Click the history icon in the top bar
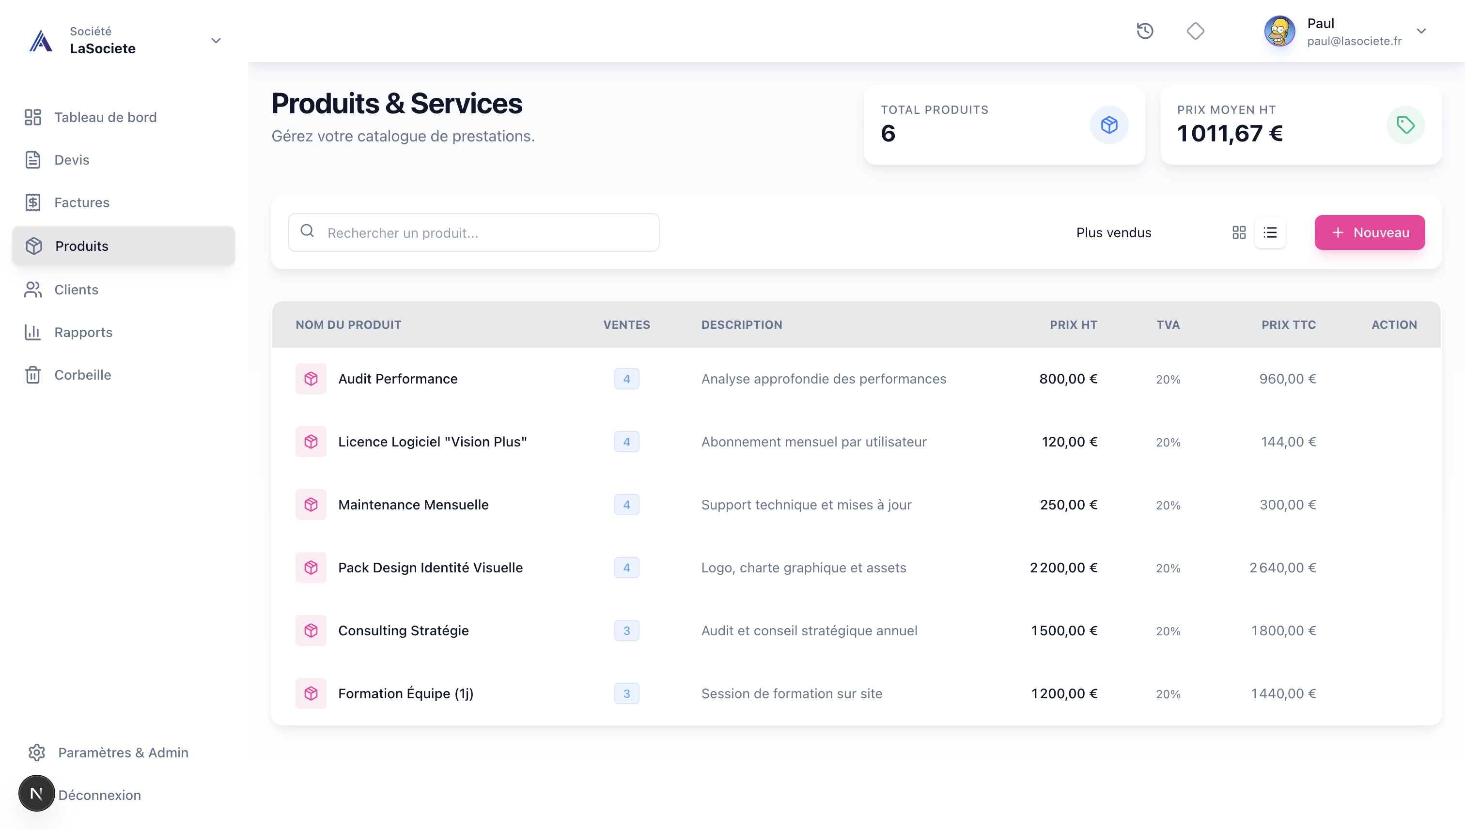Screen dimensions: 1465x830 [1145, 31]
